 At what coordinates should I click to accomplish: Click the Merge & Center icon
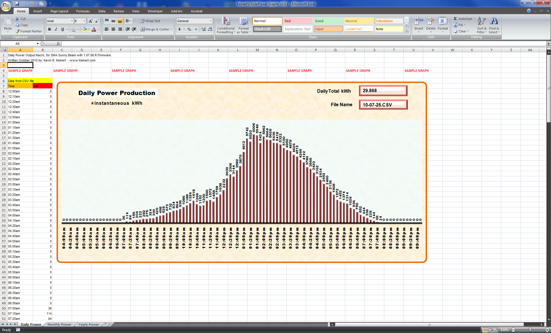(142, 29)
